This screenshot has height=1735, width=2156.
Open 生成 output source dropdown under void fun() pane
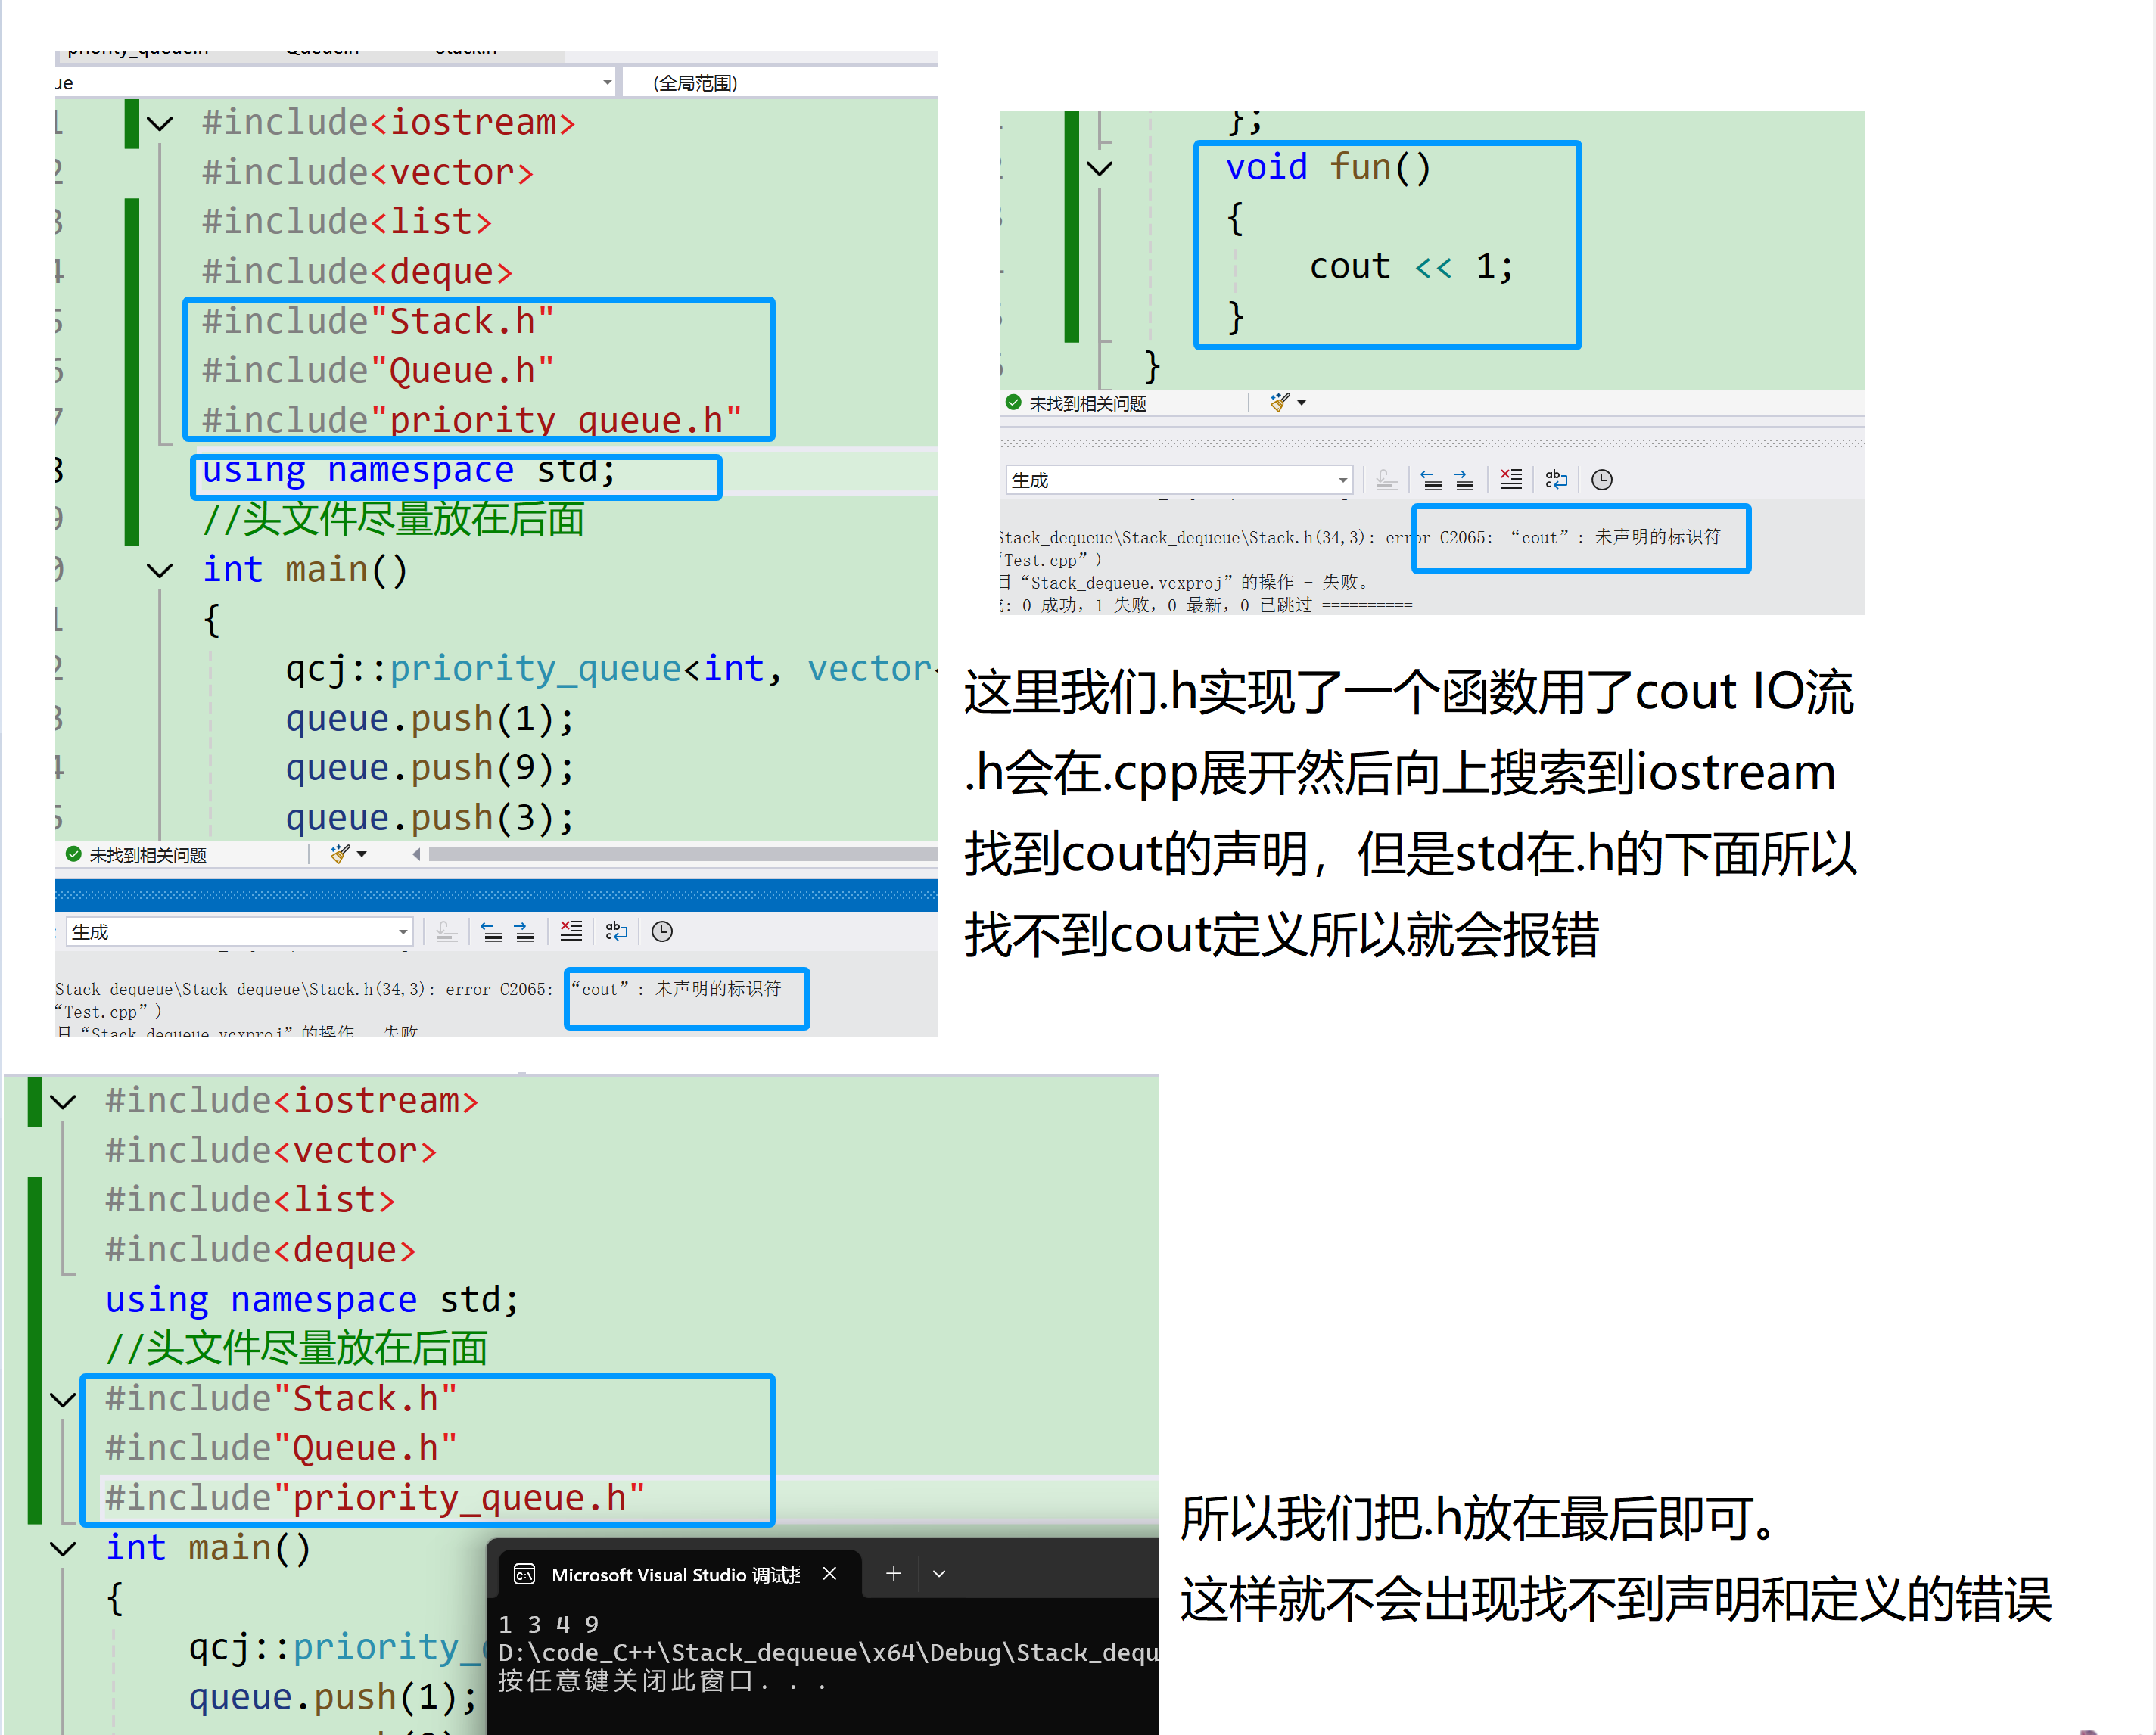1179,480
